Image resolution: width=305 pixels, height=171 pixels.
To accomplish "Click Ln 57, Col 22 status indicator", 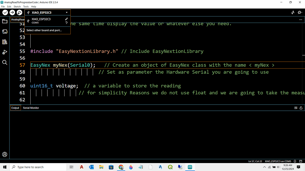I will coord(255,161).
